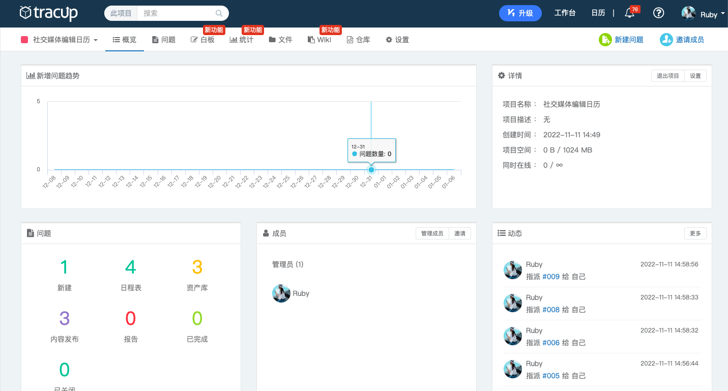Open issue link #009 in activity feed
The image size is (728, 391).
tap(551, 277)
